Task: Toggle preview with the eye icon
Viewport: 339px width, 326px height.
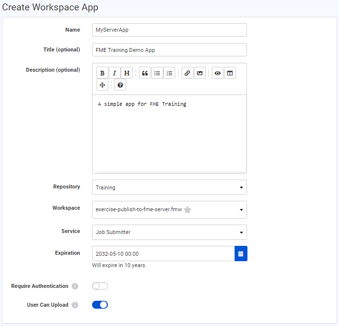Action: (218, 73)
